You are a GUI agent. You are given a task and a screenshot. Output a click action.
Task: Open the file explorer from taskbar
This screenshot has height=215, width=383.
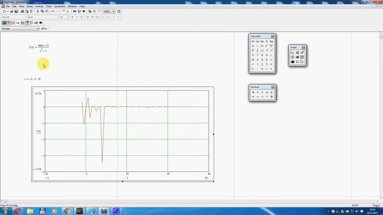coord(30,211)
